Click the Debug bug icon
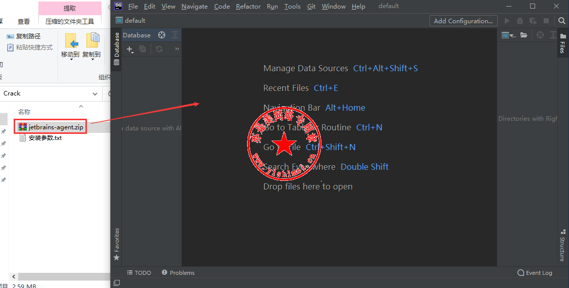 coord(519,21)
